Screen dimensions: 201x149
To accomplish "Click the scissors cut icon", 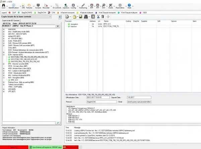I will 98,17.
